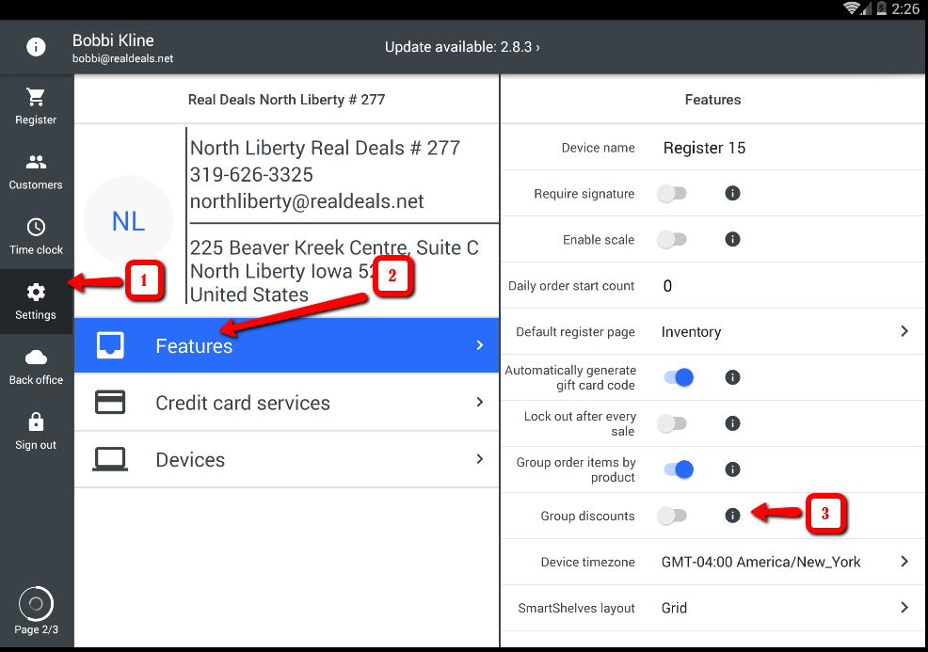Select the Settings gear in the sidebar
The image size is (928, 652).
(x=36, y=293)
